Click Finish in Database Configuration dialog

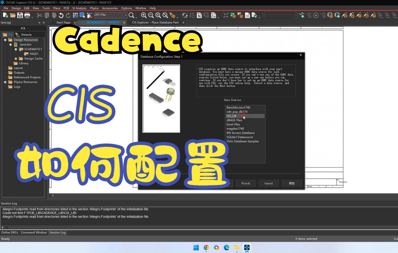pos(246,183)
